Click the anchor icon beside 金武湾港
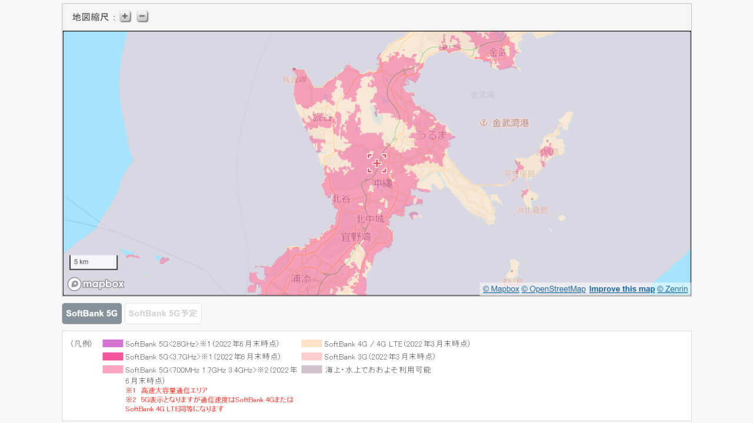This screenshot has width=753, height=423. coord(482,123)
